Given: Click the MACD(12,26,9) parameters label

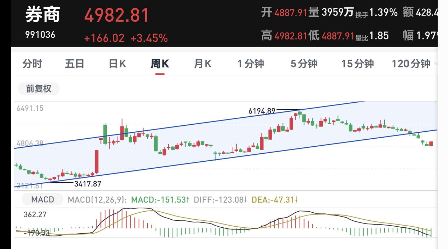Looking at the screenshot, I should tap(97, 200).
